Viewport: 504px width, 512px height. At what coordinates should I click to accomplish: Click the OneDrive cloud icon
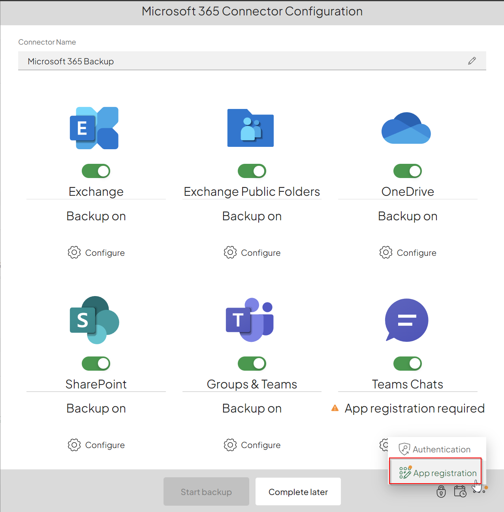click(406, 128)
